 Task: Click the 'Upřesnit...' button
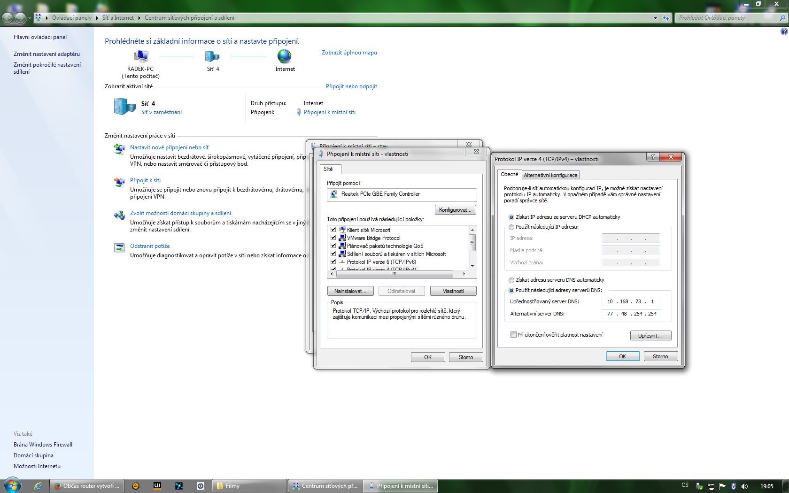click(x=650, y=336)
